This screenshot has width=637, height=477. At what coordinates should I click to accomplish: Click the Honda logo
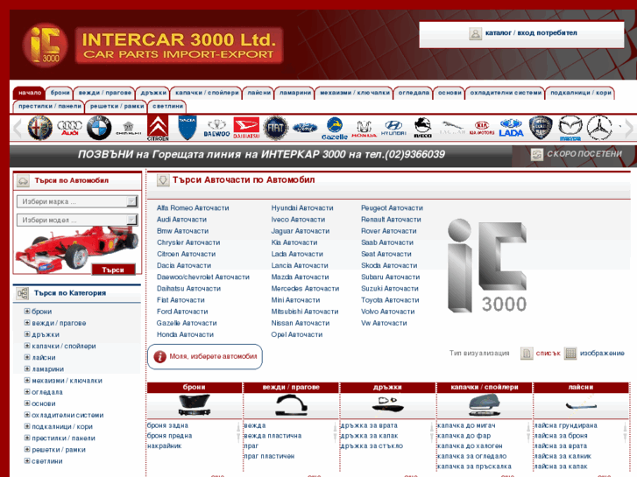point(364,129)
